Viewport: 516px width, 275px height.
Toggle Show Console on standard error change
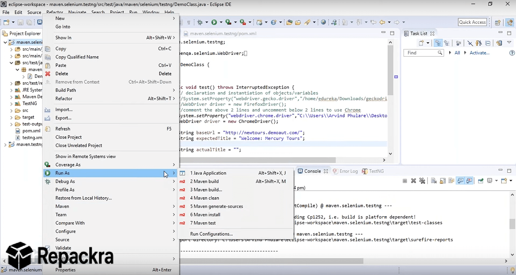[x=469, y=181]
